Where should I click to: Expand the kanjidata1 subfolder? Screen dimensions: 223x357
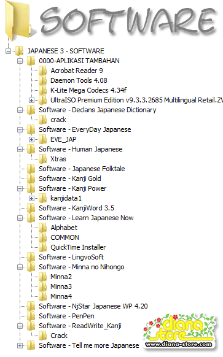pos(32,198)
